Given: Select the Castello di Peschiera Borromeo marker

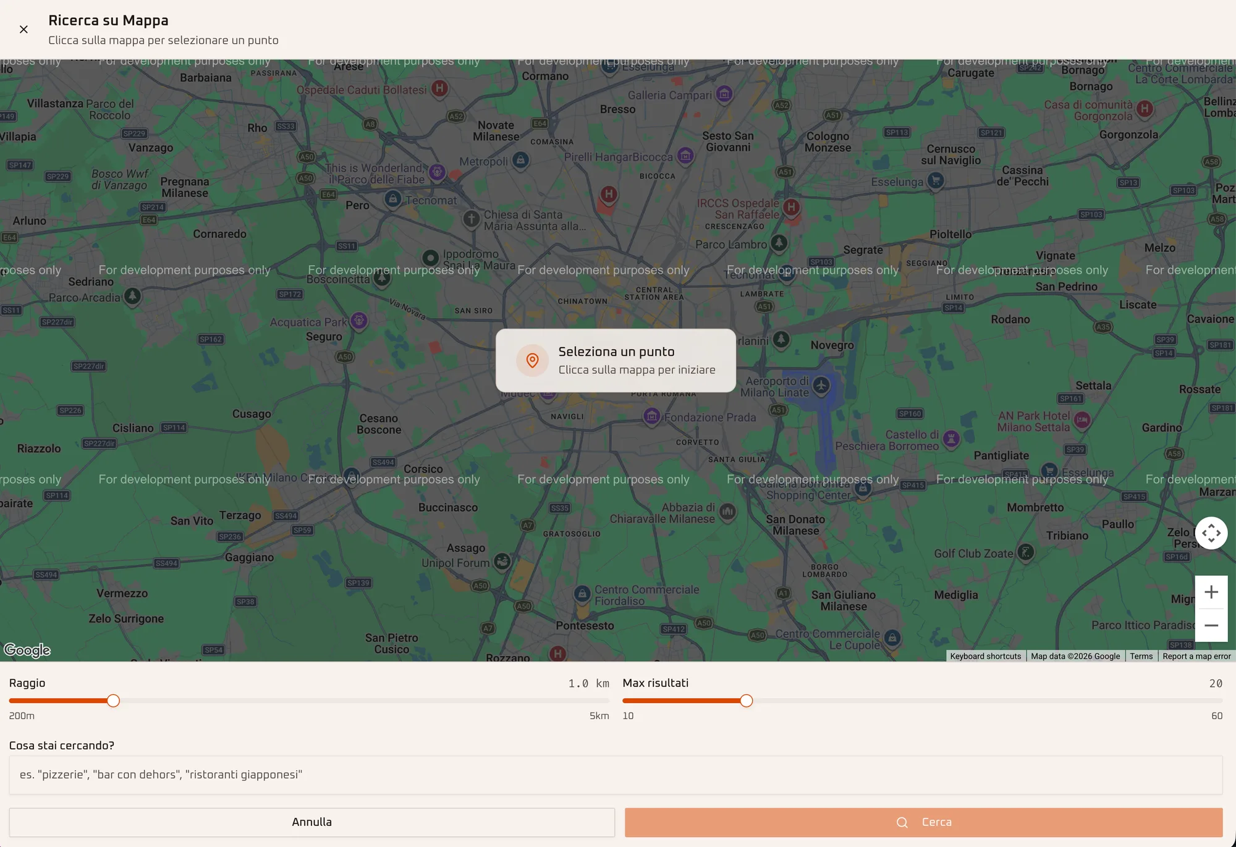Looking at the screenshot, I should (x=951, y=439).
